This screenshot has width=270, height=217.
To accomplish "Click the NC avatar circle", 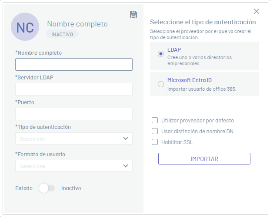I will click(x=25, y=27).
